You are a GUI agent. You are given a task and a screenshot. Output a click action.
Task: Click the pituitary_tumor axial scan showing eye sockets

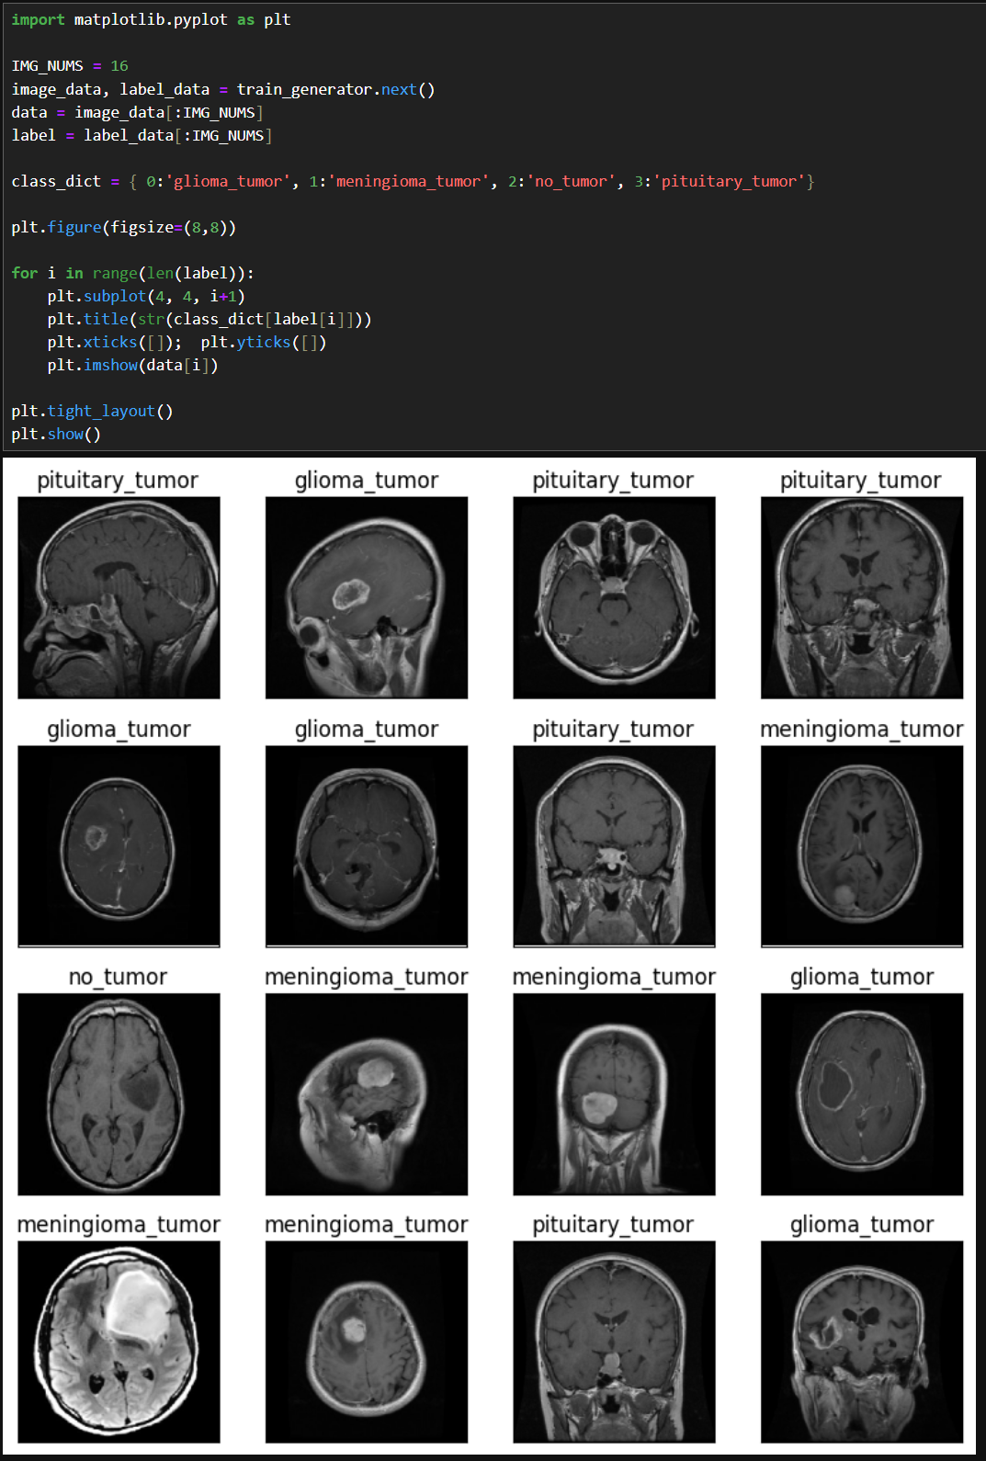614,598
